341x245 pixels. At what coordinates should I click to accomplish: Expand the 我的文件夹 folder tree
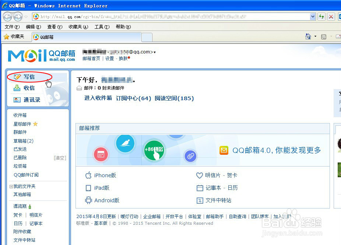[x=11, y=186]
